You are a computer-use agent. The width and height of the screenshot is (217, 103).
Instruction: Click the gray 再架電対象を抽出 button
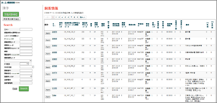click(x=11, y=19)
